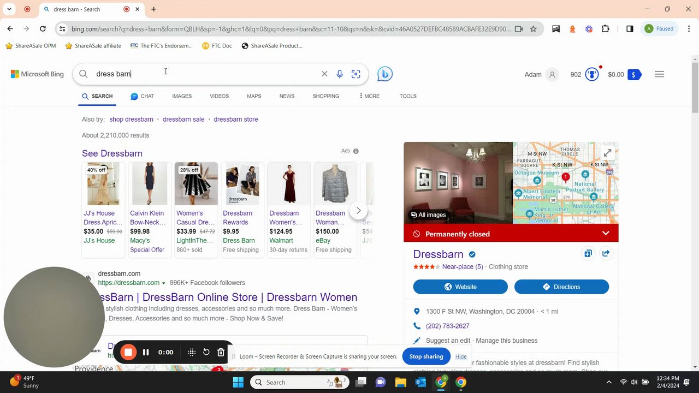
Task: Show hidden system tray icons
Action: pos(608,382)
